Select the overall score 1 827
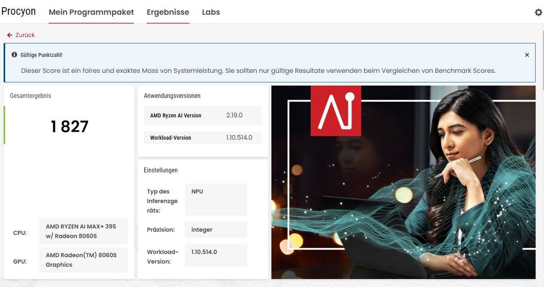 click(x=69, y=127)
